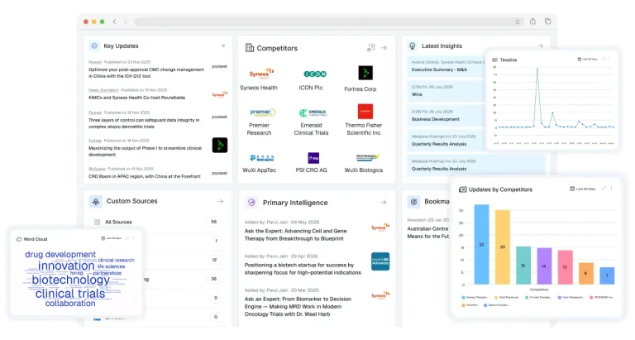Reload the page using the refresh icon
The width and height of the screenshot is (635, 340).
[518, 22]
